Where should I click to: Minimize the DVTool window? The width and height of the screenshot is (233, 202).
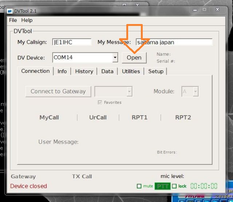tap(193, 9)
